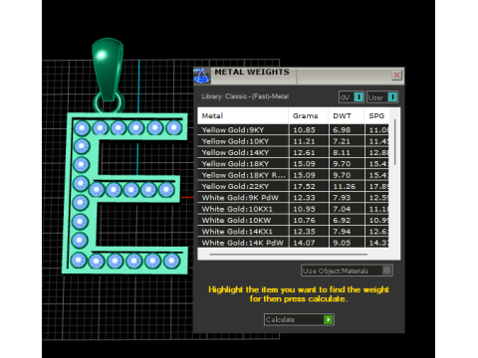
Task: Click the 12.33 grams value
Action: [304, 198]
